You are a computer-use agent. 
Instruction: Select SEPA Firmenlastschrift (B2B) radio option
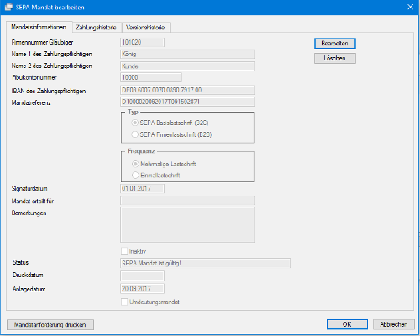coord(135,134)
